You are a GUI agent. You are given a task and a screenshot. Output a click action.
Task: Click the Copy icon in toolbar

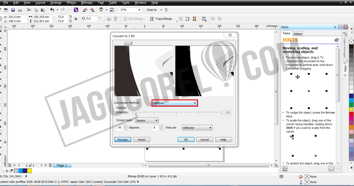coord(36,10)
